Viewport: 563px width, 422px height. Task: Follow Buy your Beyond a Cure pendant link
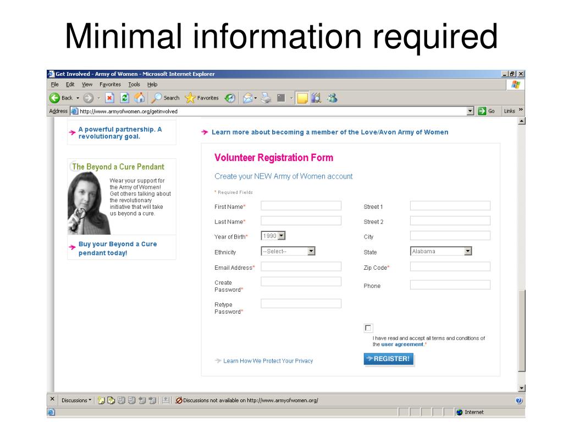click(x=118, y=248)
